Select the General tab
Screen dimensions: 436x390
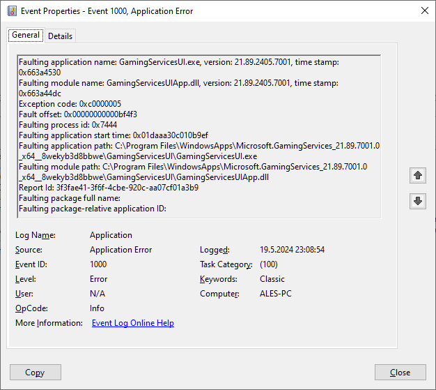(x=26, y=35)
